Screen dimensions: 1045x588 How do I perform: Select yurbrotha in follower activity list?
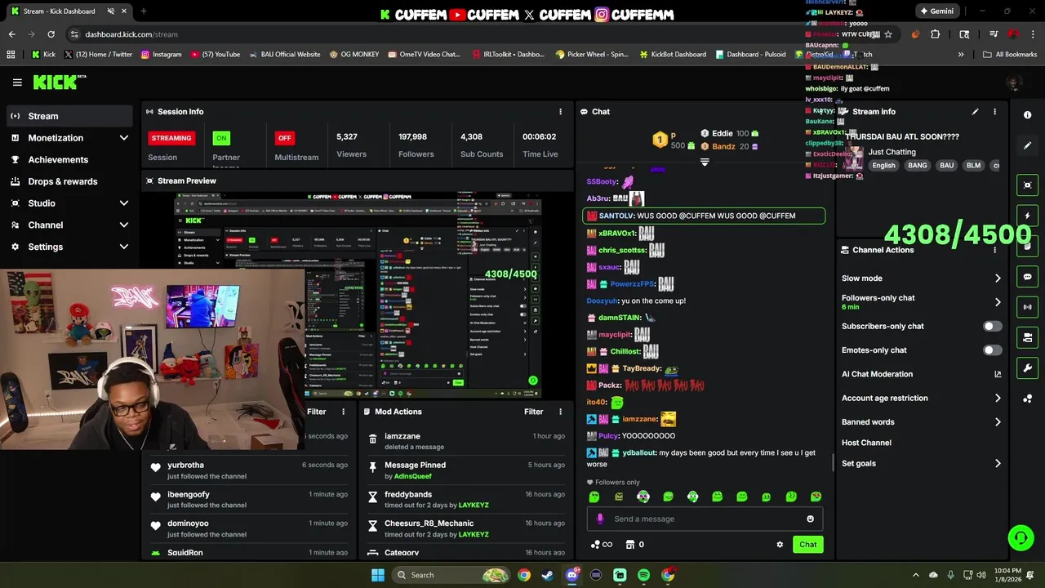pyautogui.click(x=185, y=465)
